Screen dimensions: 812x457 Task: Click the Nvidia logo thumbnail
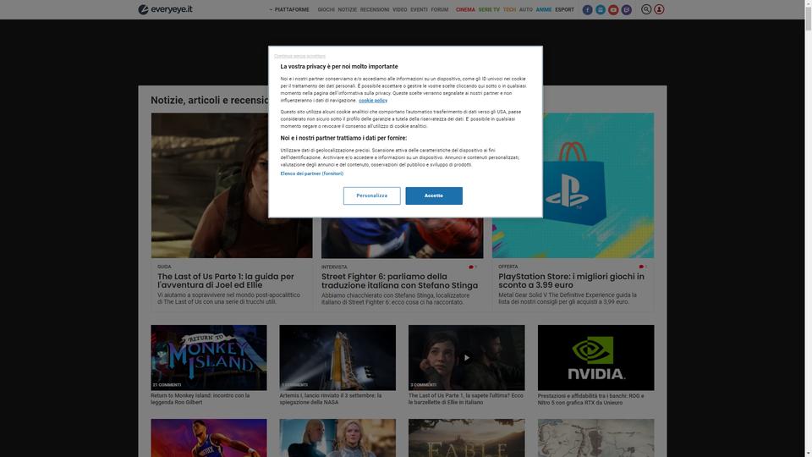coord(596,357)
